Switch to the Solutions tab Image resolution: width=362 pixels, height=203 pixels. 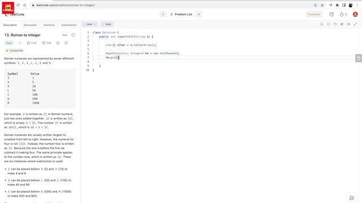pos(49,25)
